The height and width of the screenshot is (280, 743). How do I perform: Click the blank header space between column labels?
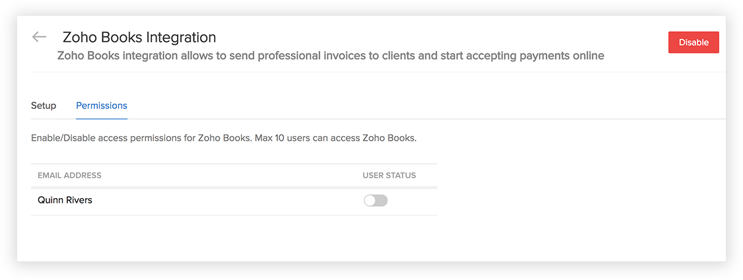(x=231, y=176)
